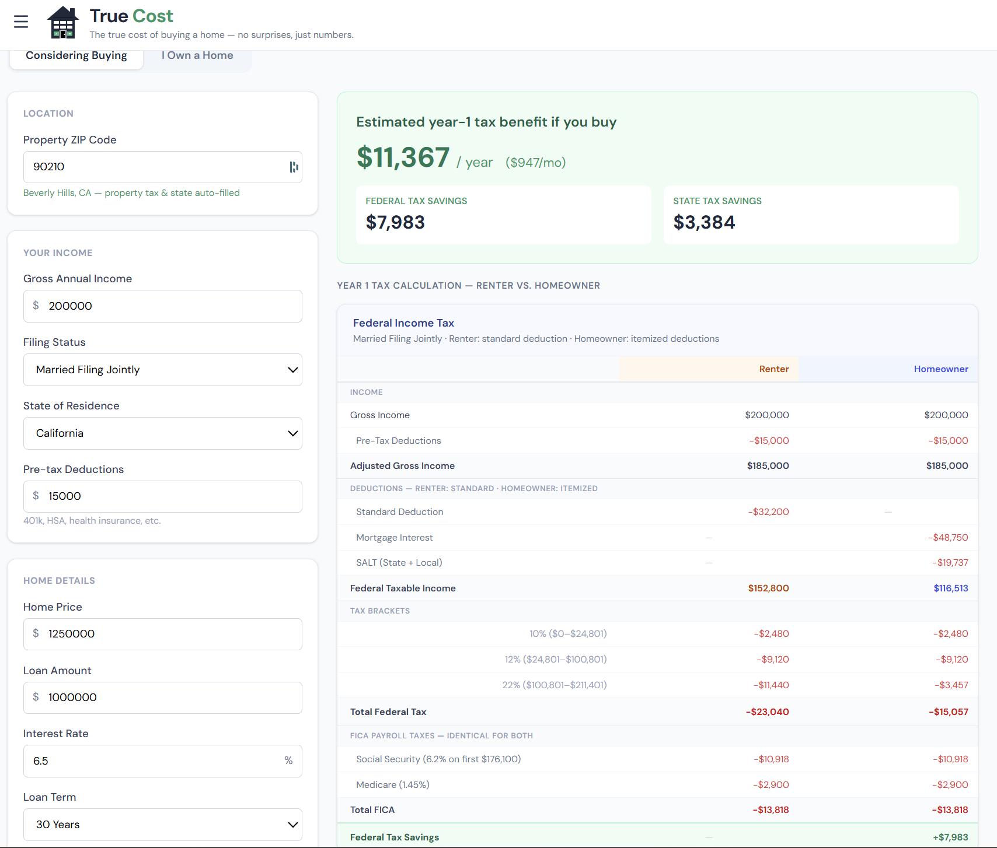Click the Federal Tax Savings card
Image resolution: width=997 pixels, height=848 pixels.
[x=503, y=215]
